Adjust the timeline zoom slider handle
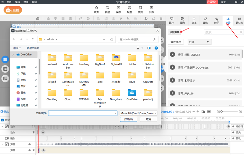The height and width of the screenshot is (155, 244). point(221,112)
